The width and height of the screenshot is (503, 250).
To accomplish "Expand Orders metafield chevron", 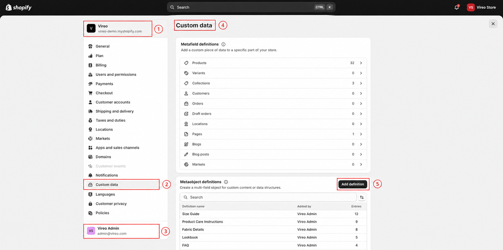I will 361,103.
